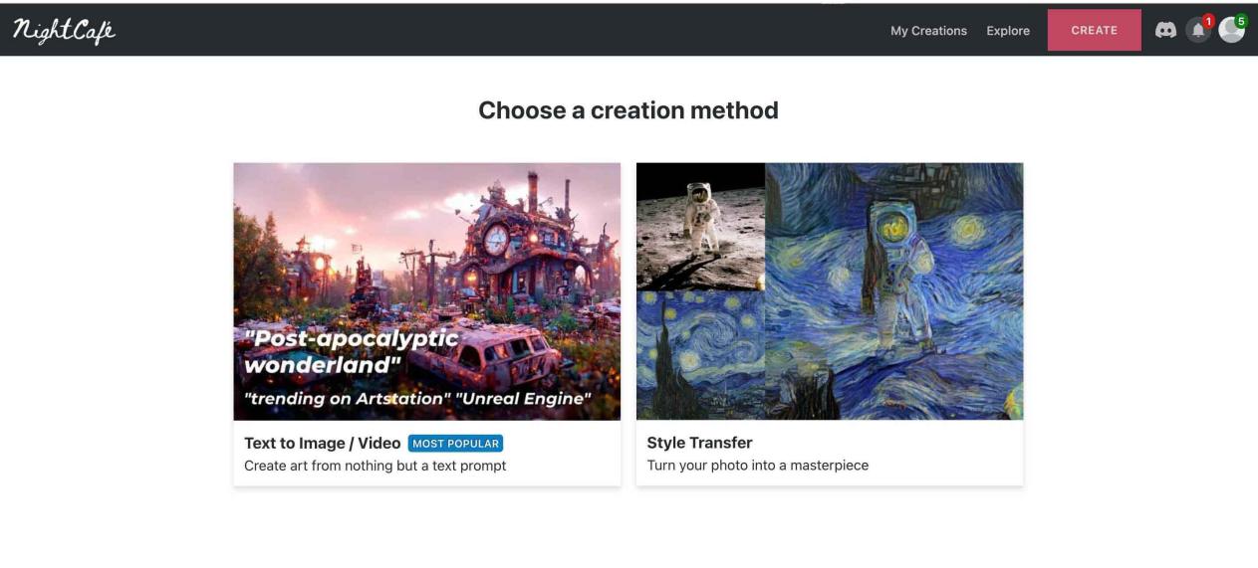The height and width of the screenshot is (568, 1258).
Task: Select the Post-apocalyptic wonderland thumbnail
Action: 427,291
